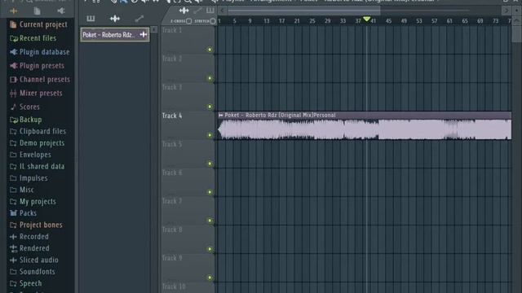The image size is (522, 293).
Task: Click bar 17 on the timeline ruler
Action: click(x=281, y=21)
